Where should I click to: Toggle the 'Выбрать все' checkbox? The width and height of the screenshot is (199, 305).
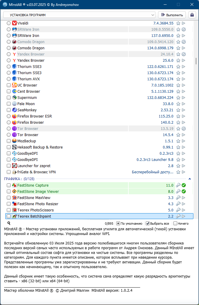[147, 224]
